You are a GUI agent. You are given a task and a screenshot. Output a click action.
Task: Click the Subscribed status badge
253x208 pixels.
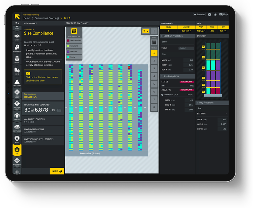click(x=199, y=15)
